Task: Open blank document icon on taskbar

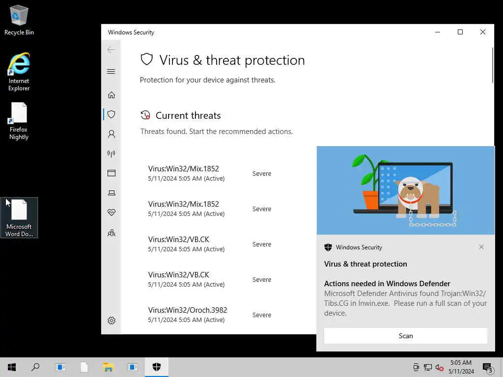Action: (84, 367)
